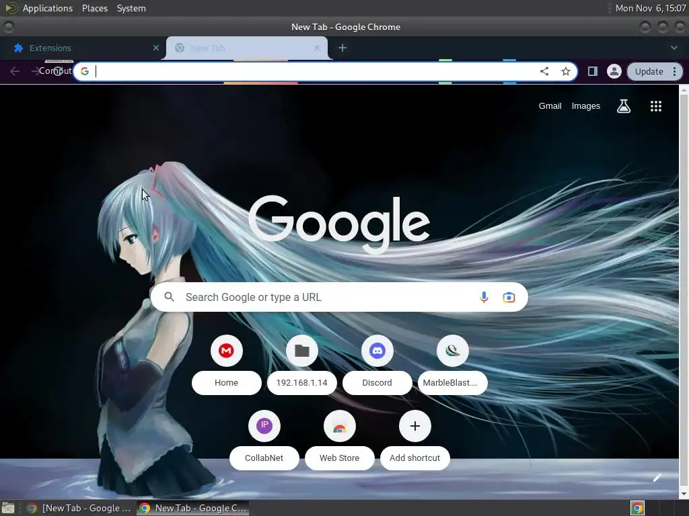Viewport: 689px width, 516px height.
Task: Toggle the browser side panel
Action: (592, 71)
